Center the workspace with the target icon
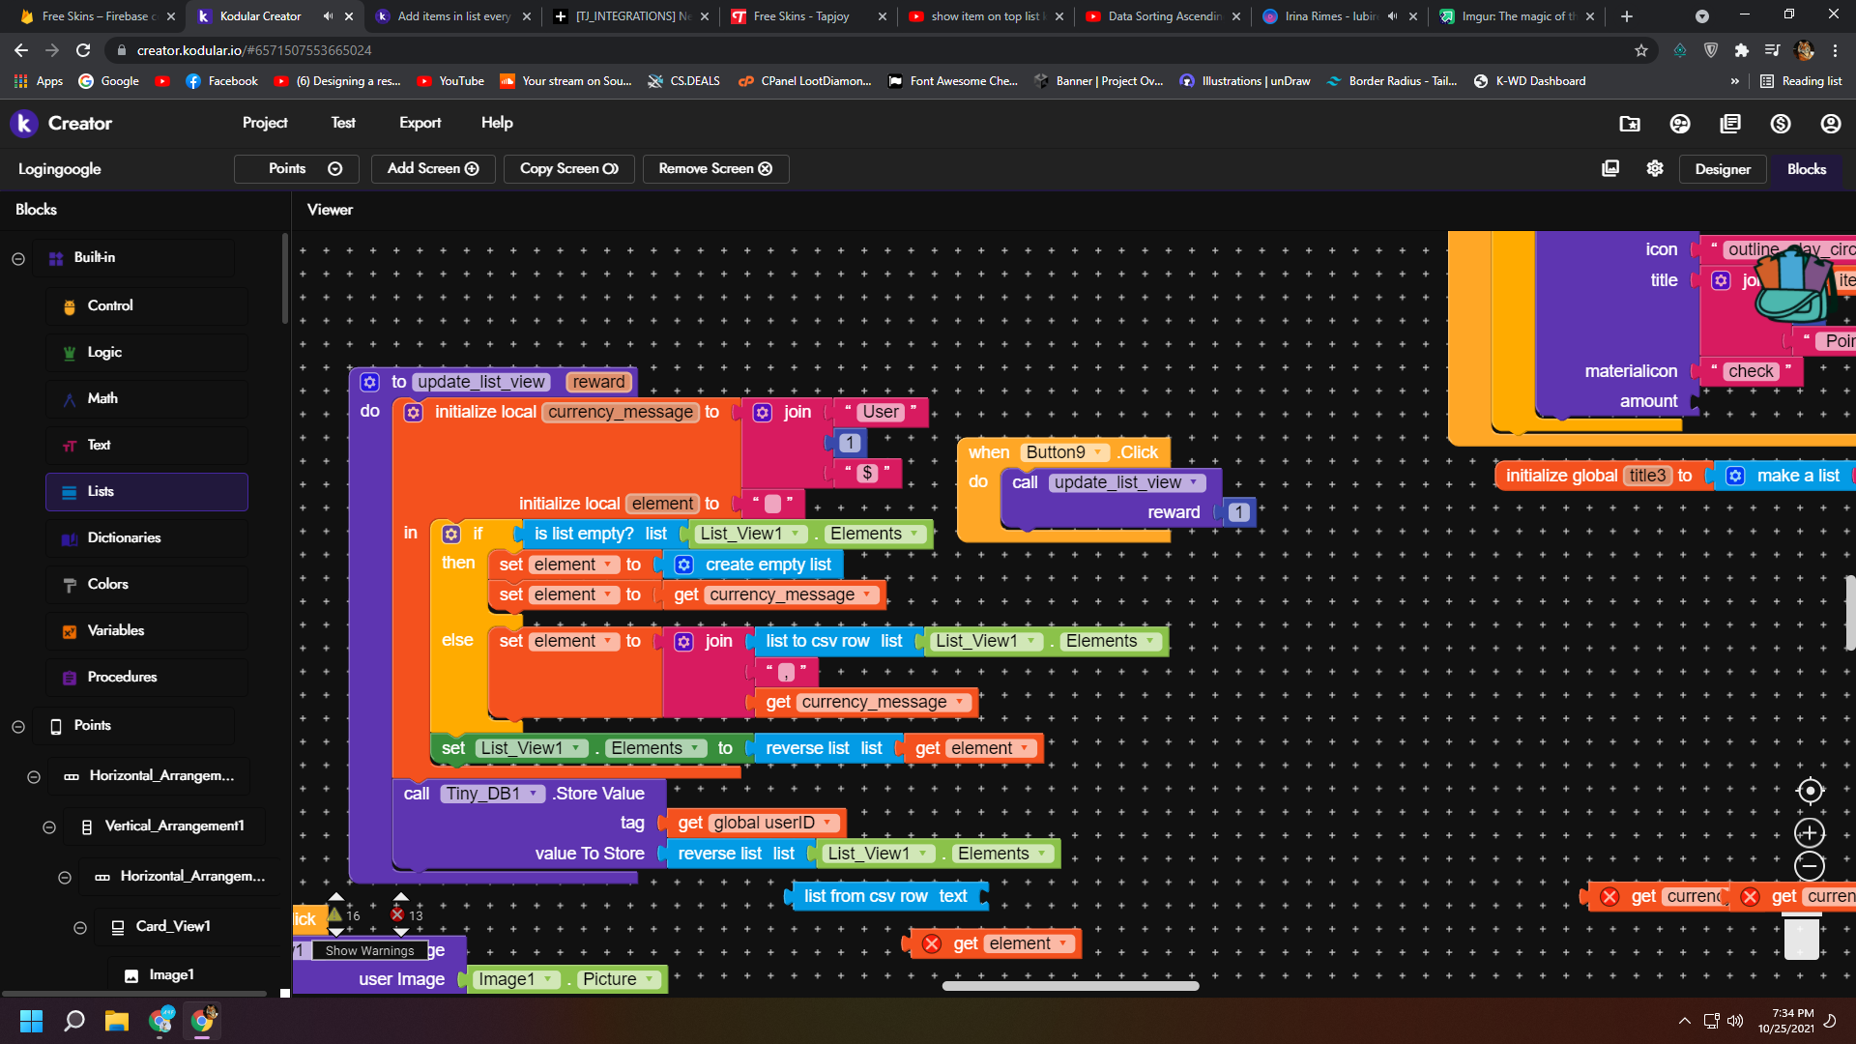1856x1044 pixels. pos(1809,791)
